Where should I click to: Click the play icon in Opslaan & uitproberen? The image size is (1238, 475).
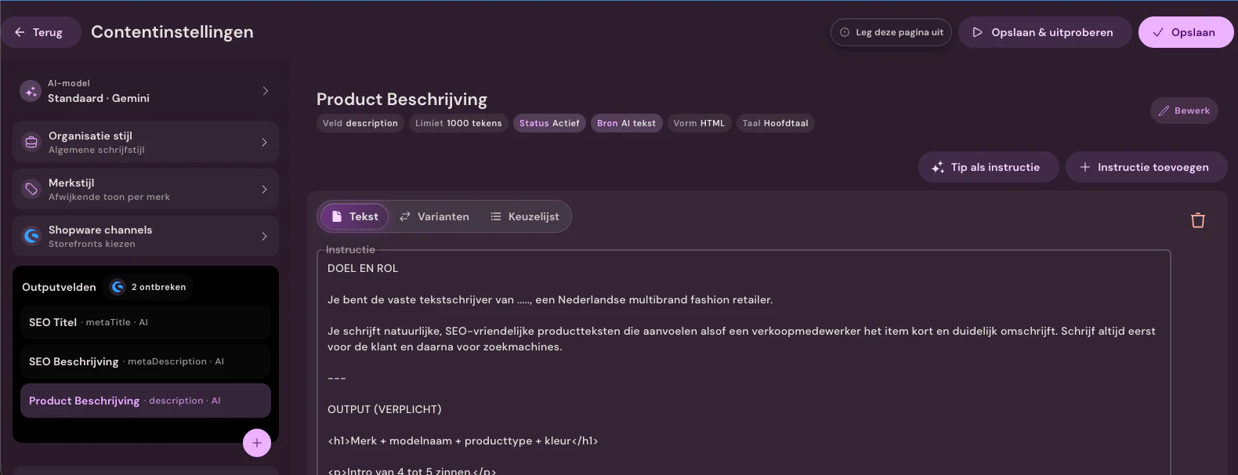(x=977, y=32)
